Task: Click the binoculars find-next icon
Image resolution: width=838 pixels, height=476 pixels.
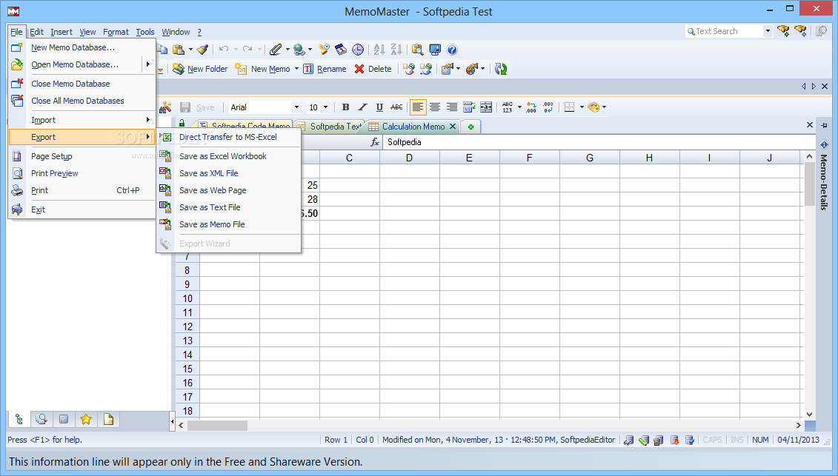Action: click(783, 31)
